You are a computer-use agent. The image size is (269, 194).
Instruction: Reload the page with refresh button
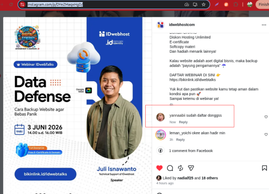(11, 4)
